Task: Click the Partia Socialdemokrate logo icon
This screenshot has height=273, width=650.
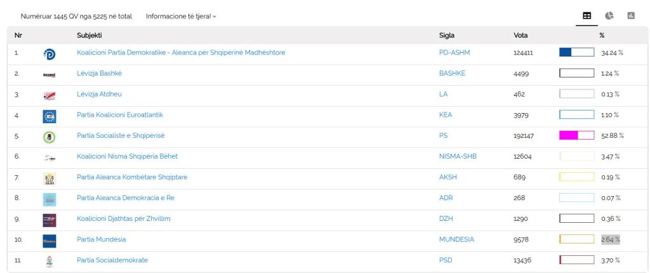Action: coord(49,261)
